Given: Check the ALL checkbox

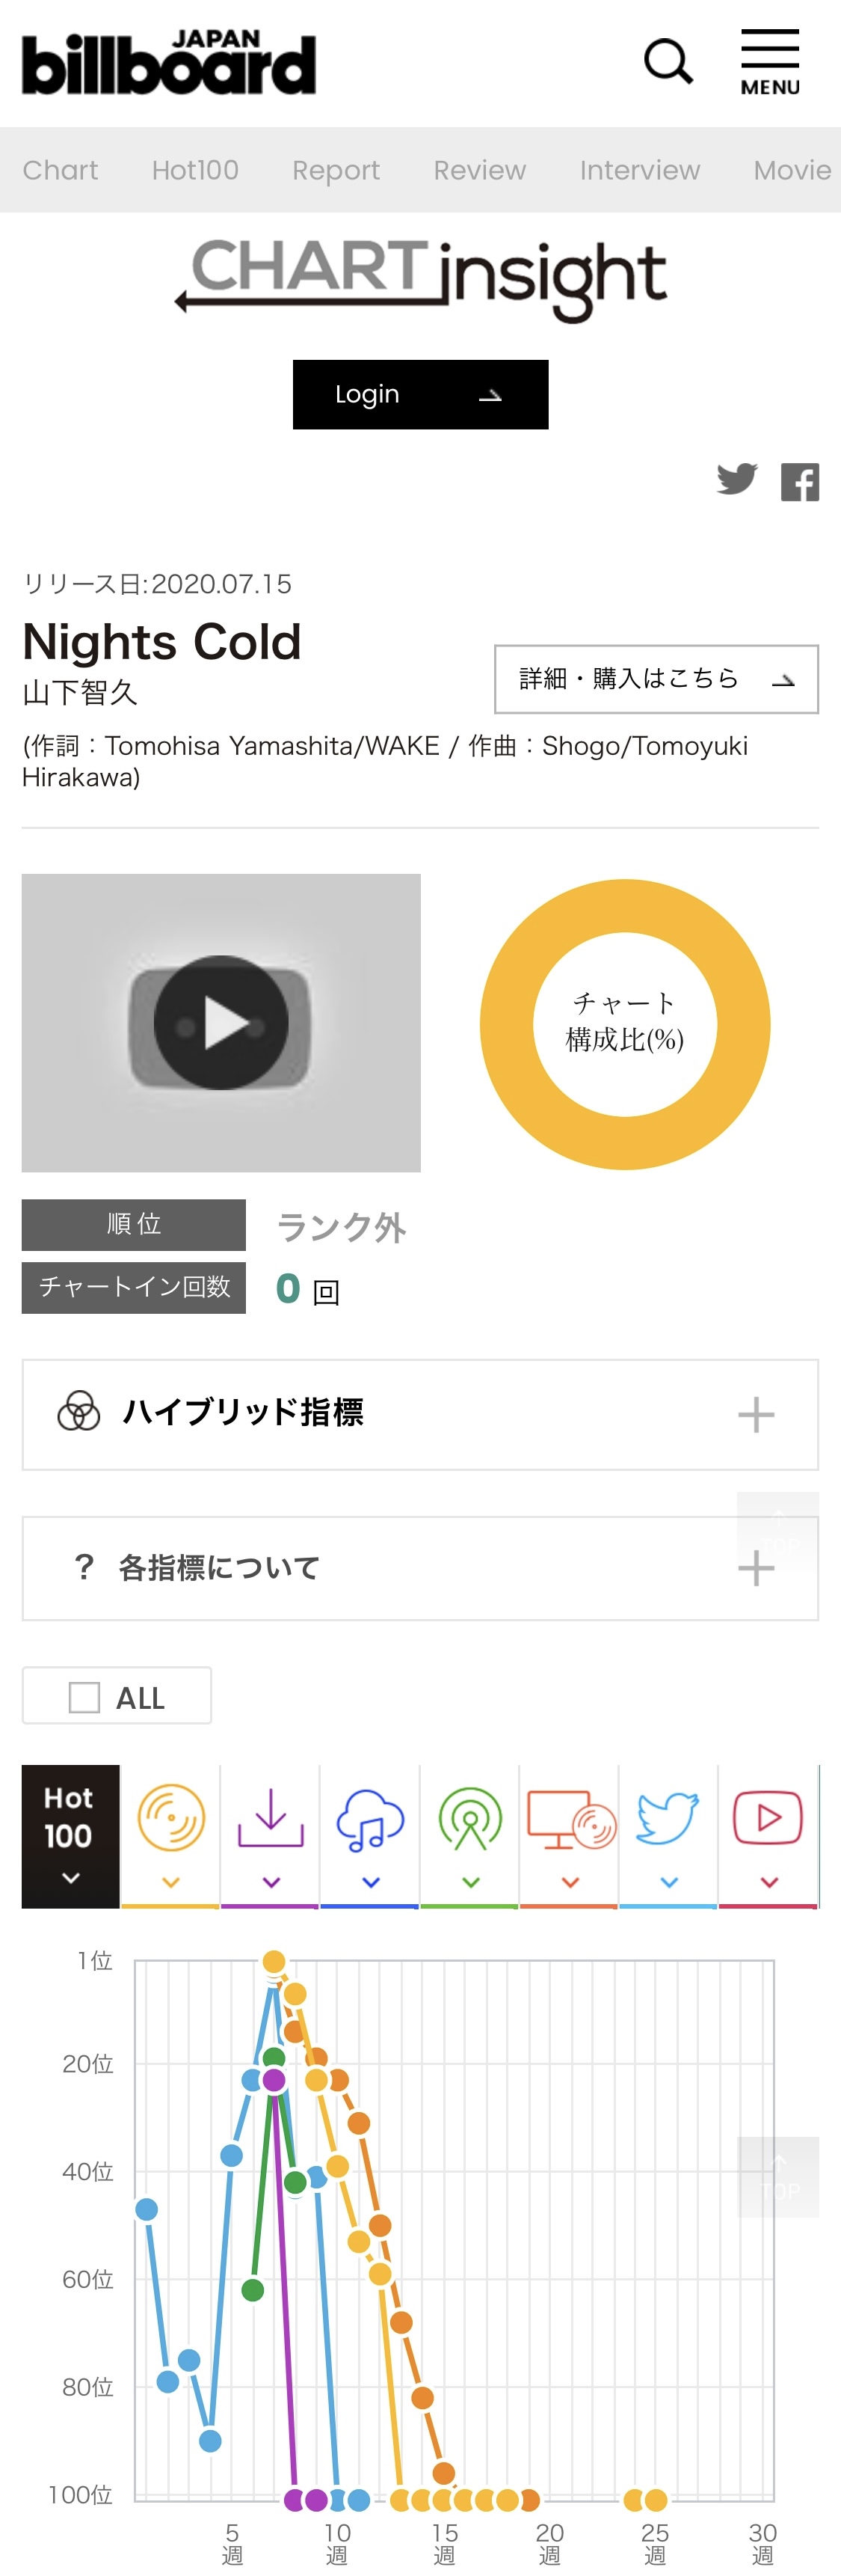Looking at the screenshot, I should (x=85, y=1697).
